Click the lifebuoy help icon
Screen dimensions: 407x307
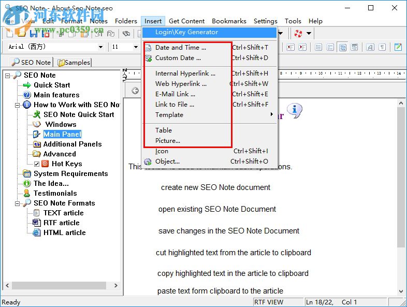tap(298, 33)
